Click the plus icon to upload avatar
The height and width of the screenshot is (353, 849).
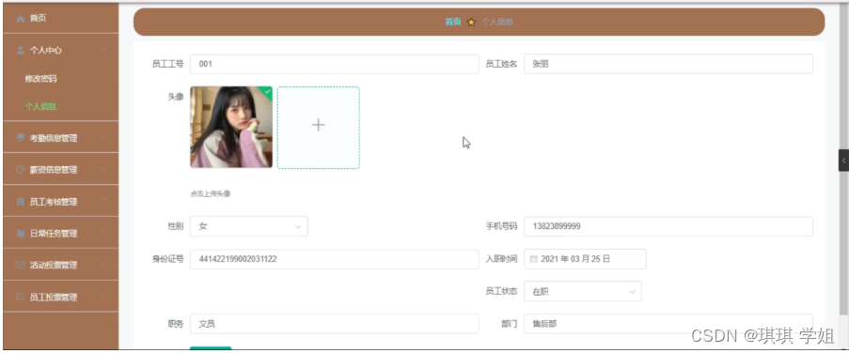(x=319, y=126)
